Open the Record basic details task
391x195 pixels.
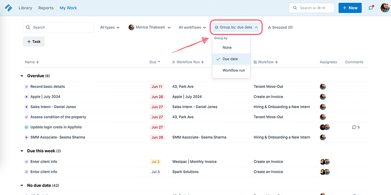[48, 86]
